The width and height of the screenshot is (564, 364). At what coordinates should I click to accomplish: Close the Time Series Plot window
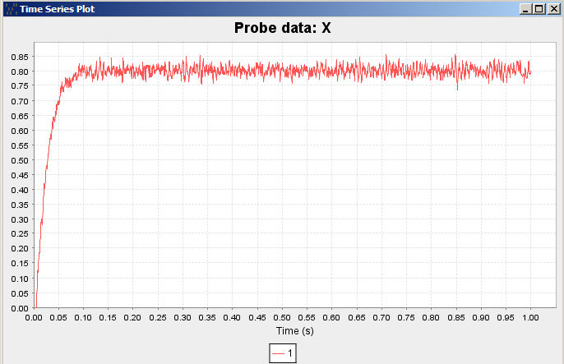pyautogui.click(x=554, y=9)
